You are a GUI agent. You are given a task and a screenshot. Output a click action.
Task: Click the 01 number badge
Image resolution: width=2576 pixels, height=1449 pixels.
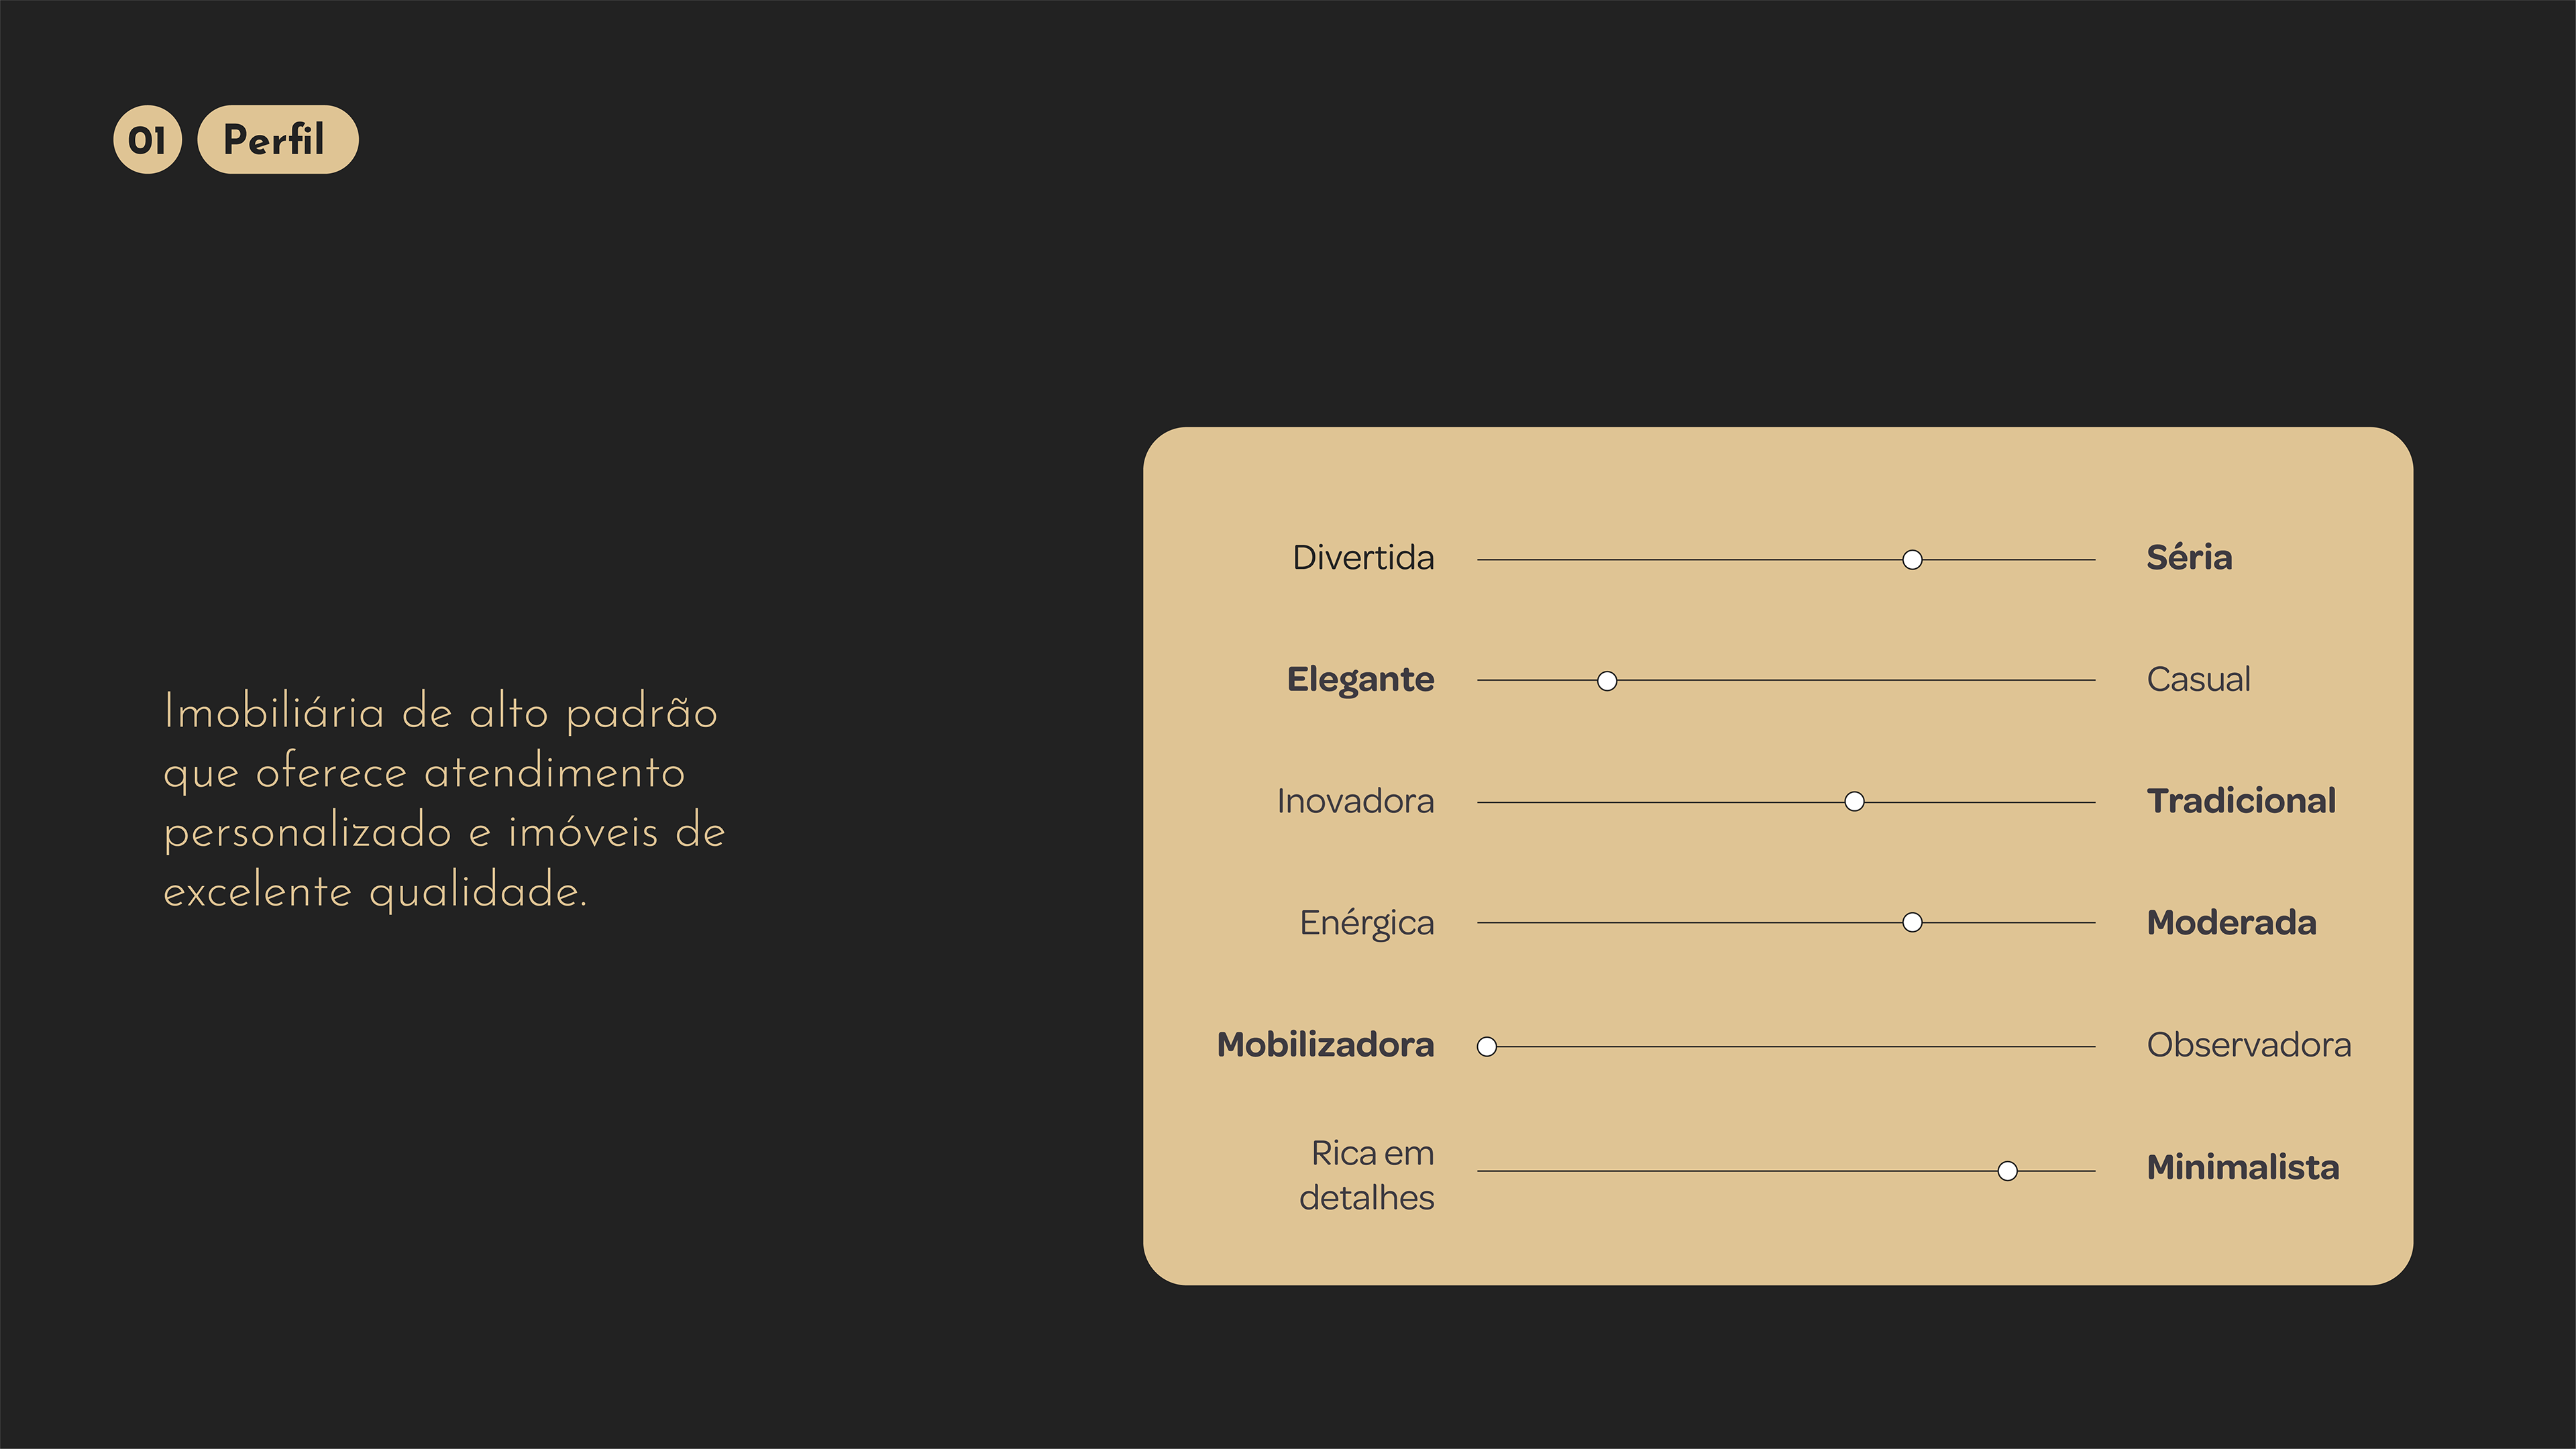(x=147, y=140)
